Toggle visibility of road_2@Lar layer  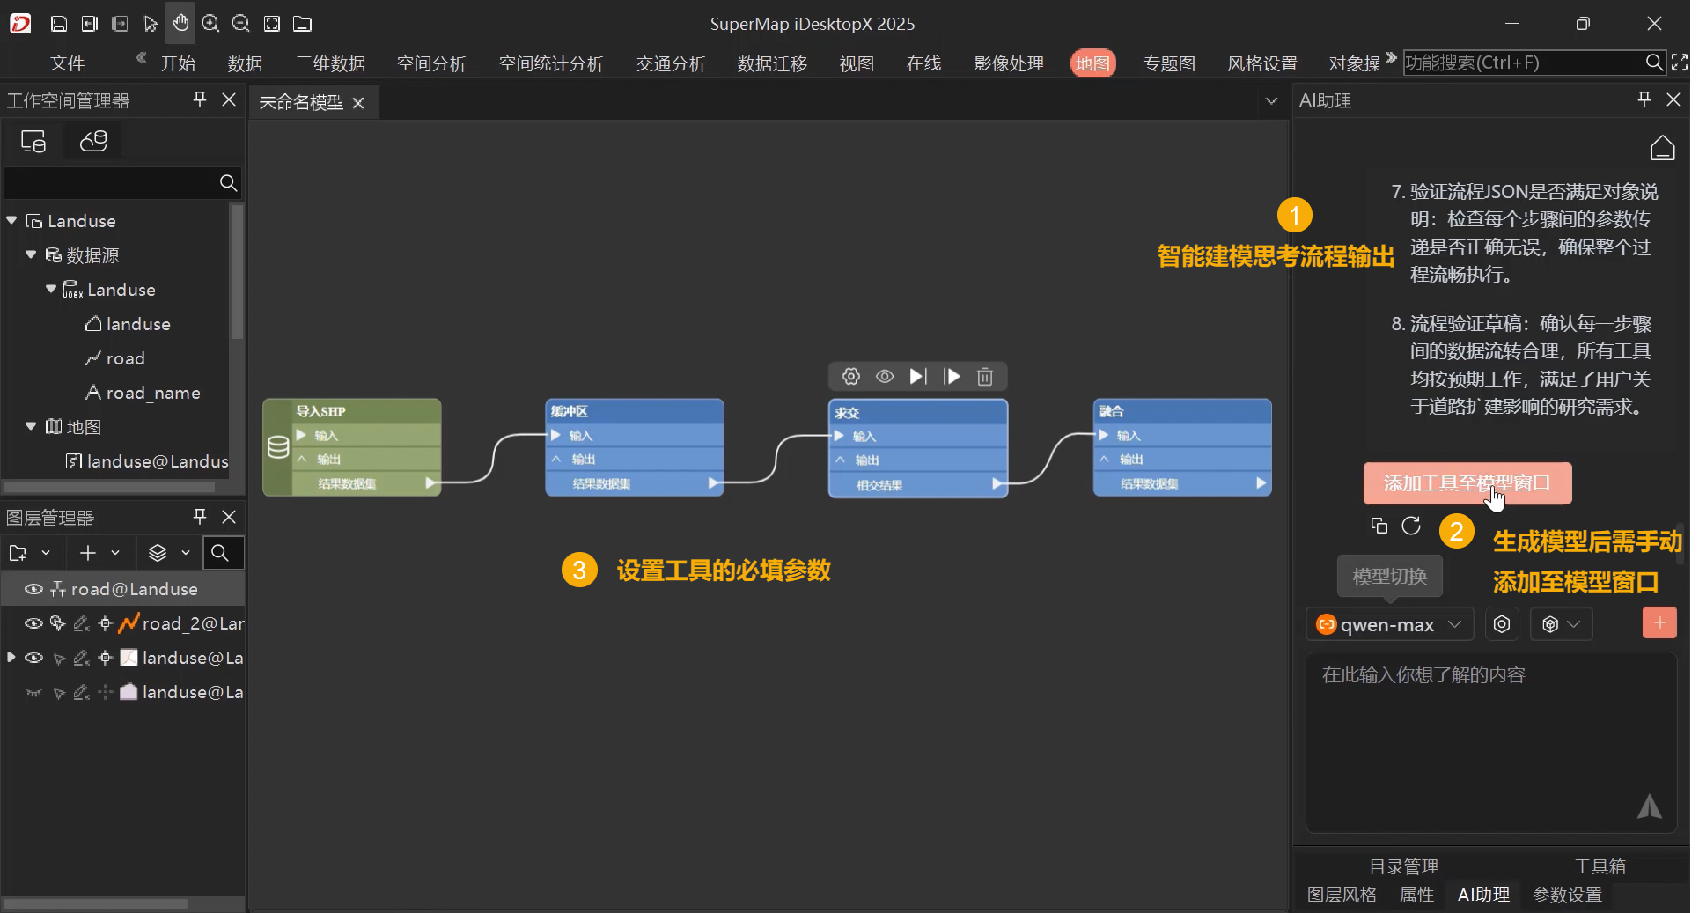(x=33, y=623)
